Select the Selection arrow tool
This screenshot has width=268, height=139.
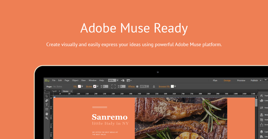pyautogui.click(x=47, y=96)
